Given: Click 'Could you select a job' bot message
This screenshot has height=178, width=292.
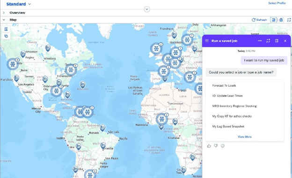Looking at the screenshot, I should pyautogui.click(x=241, y=72).
